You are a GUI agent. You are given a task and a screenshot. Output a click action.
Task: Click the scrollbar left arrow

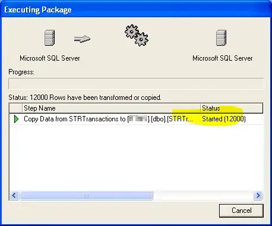coord(14,196)
